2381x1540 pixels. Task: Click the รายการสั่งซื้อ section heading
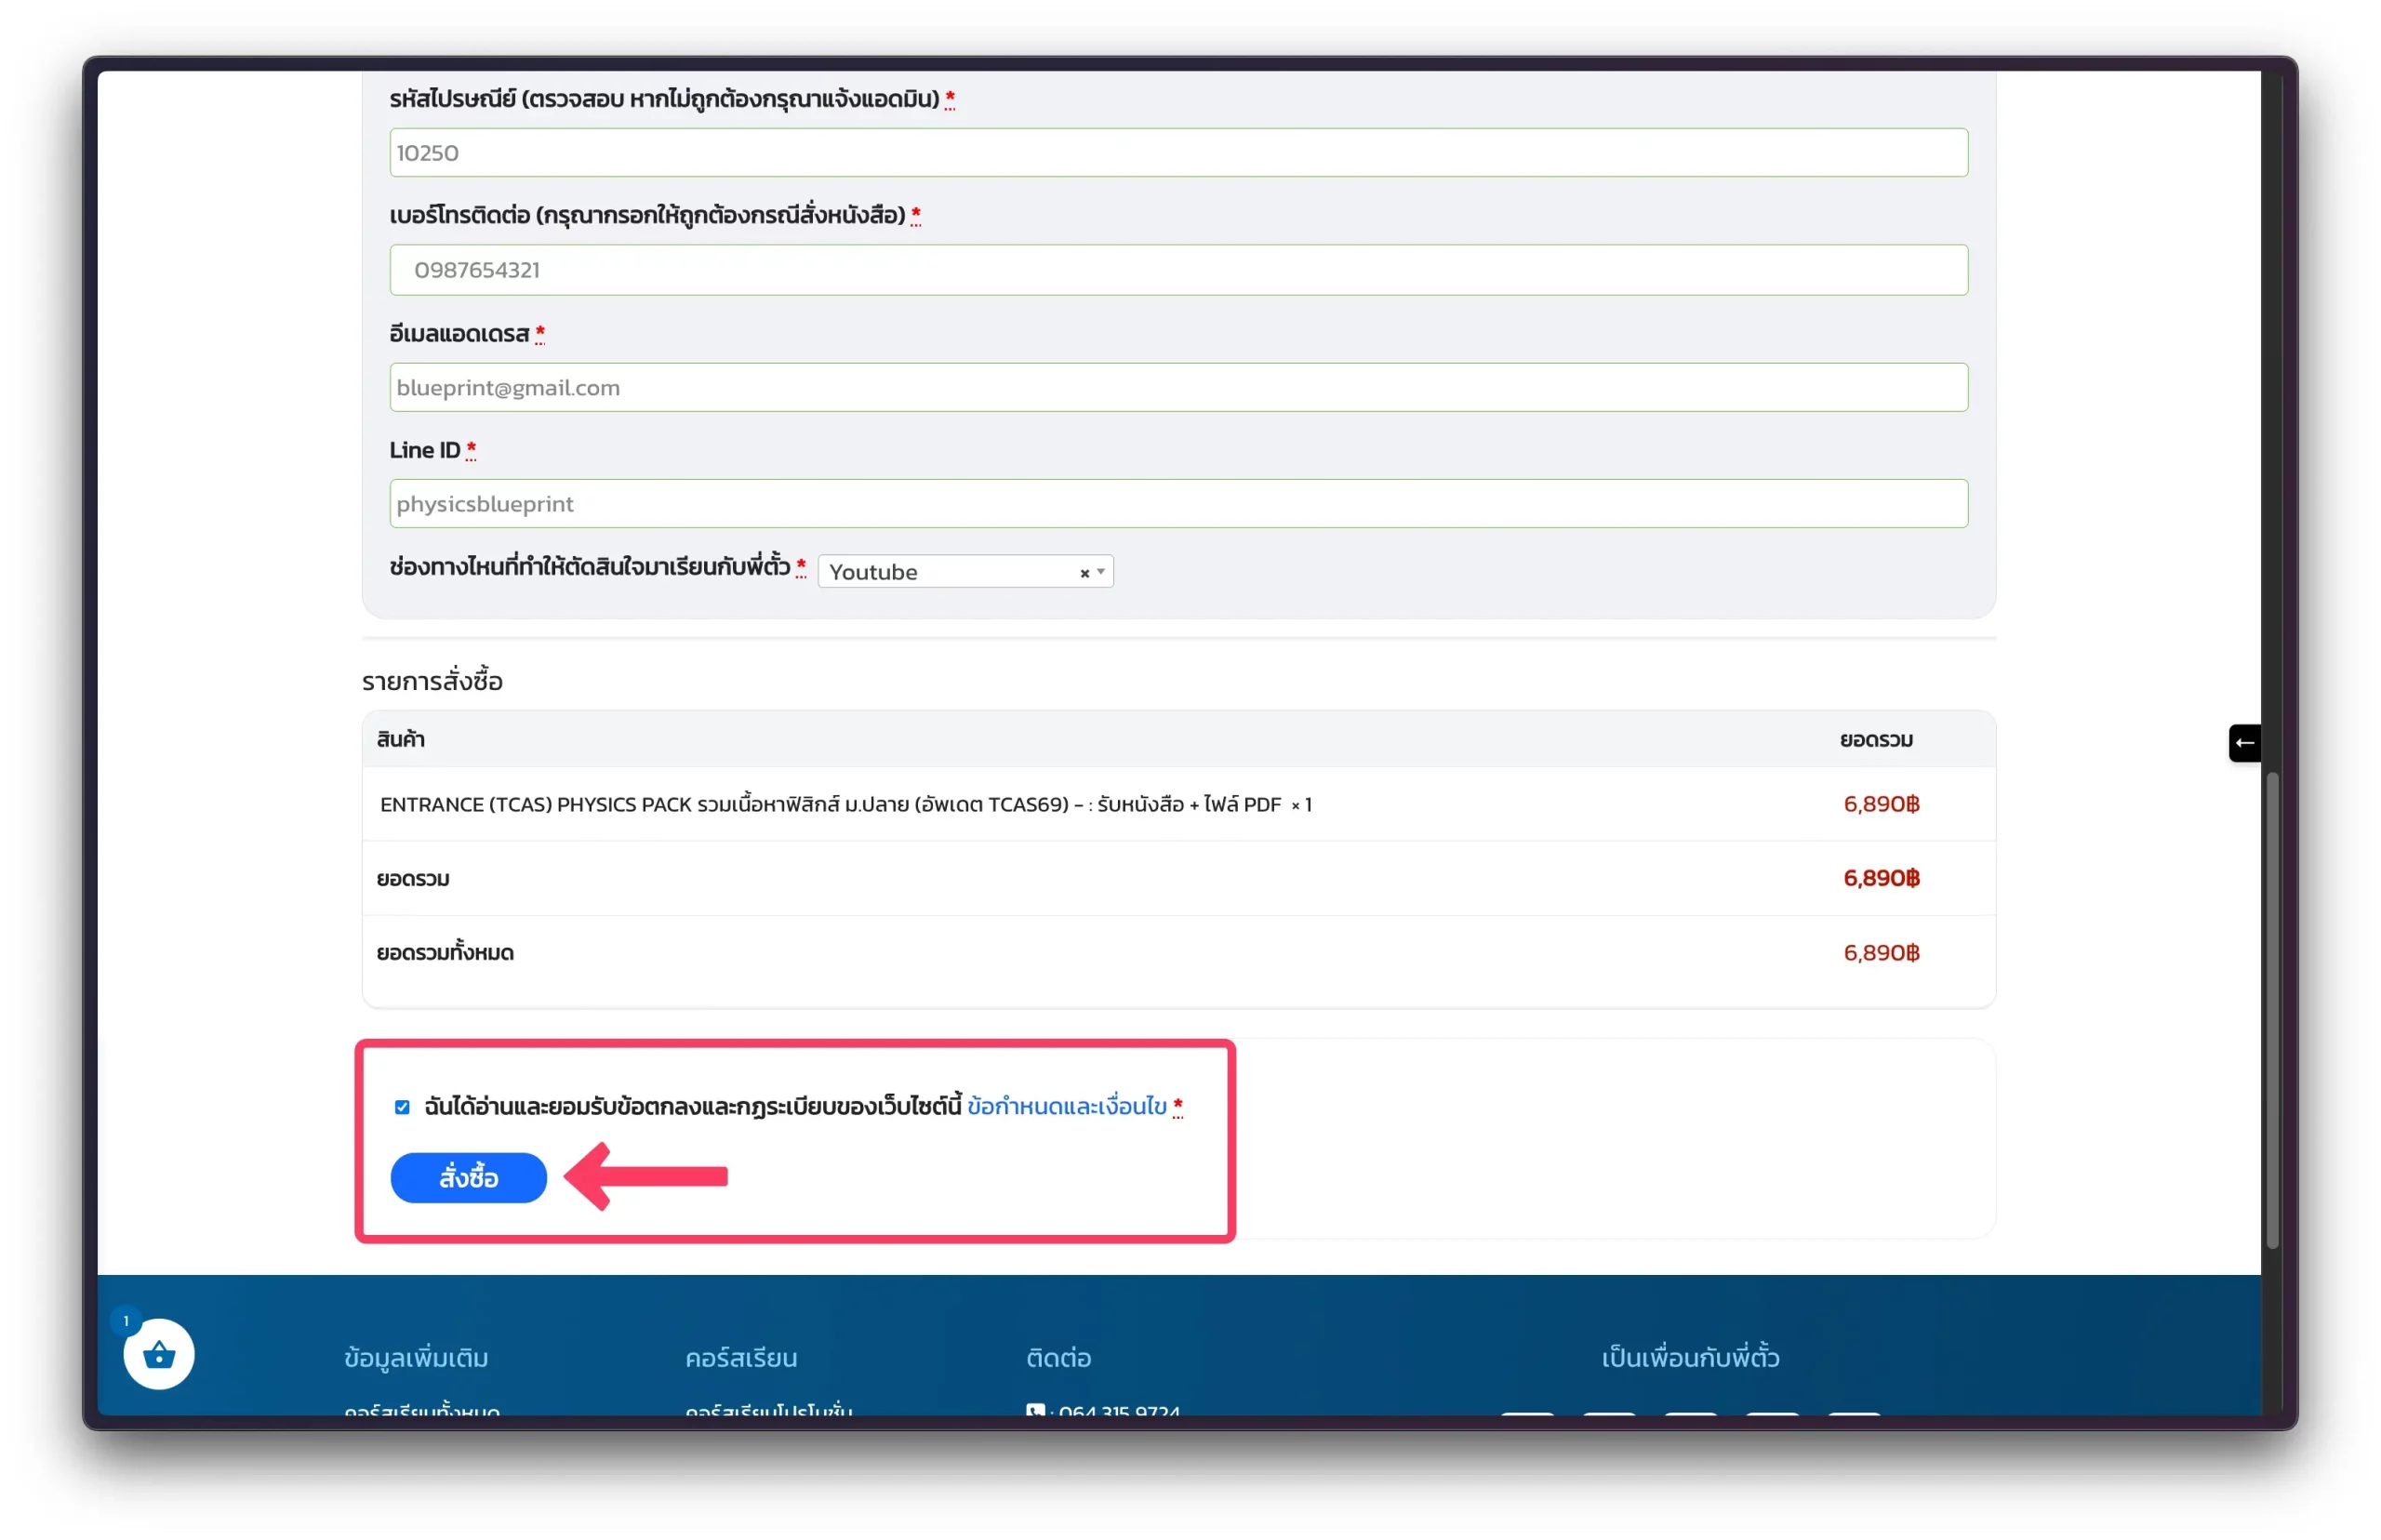point(432,682)
